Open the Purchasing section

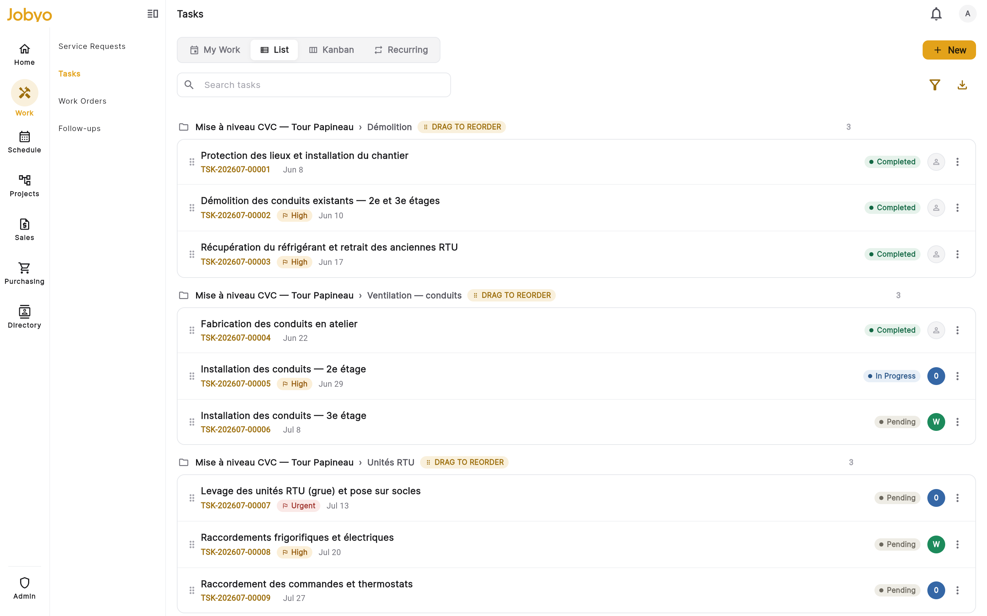tap(24, 273)
